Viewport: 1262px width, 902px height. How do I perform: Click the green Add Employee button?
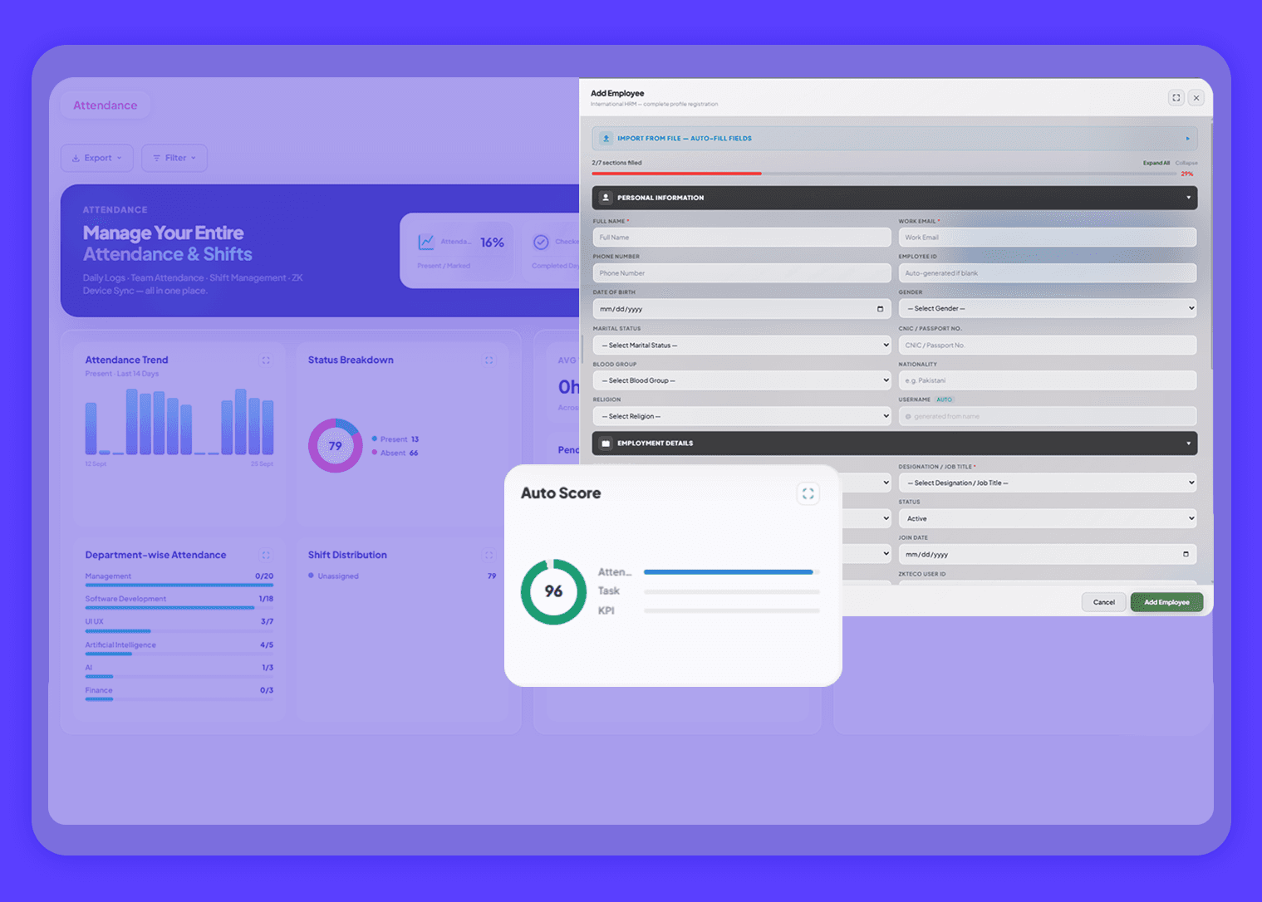point(1166,602)
